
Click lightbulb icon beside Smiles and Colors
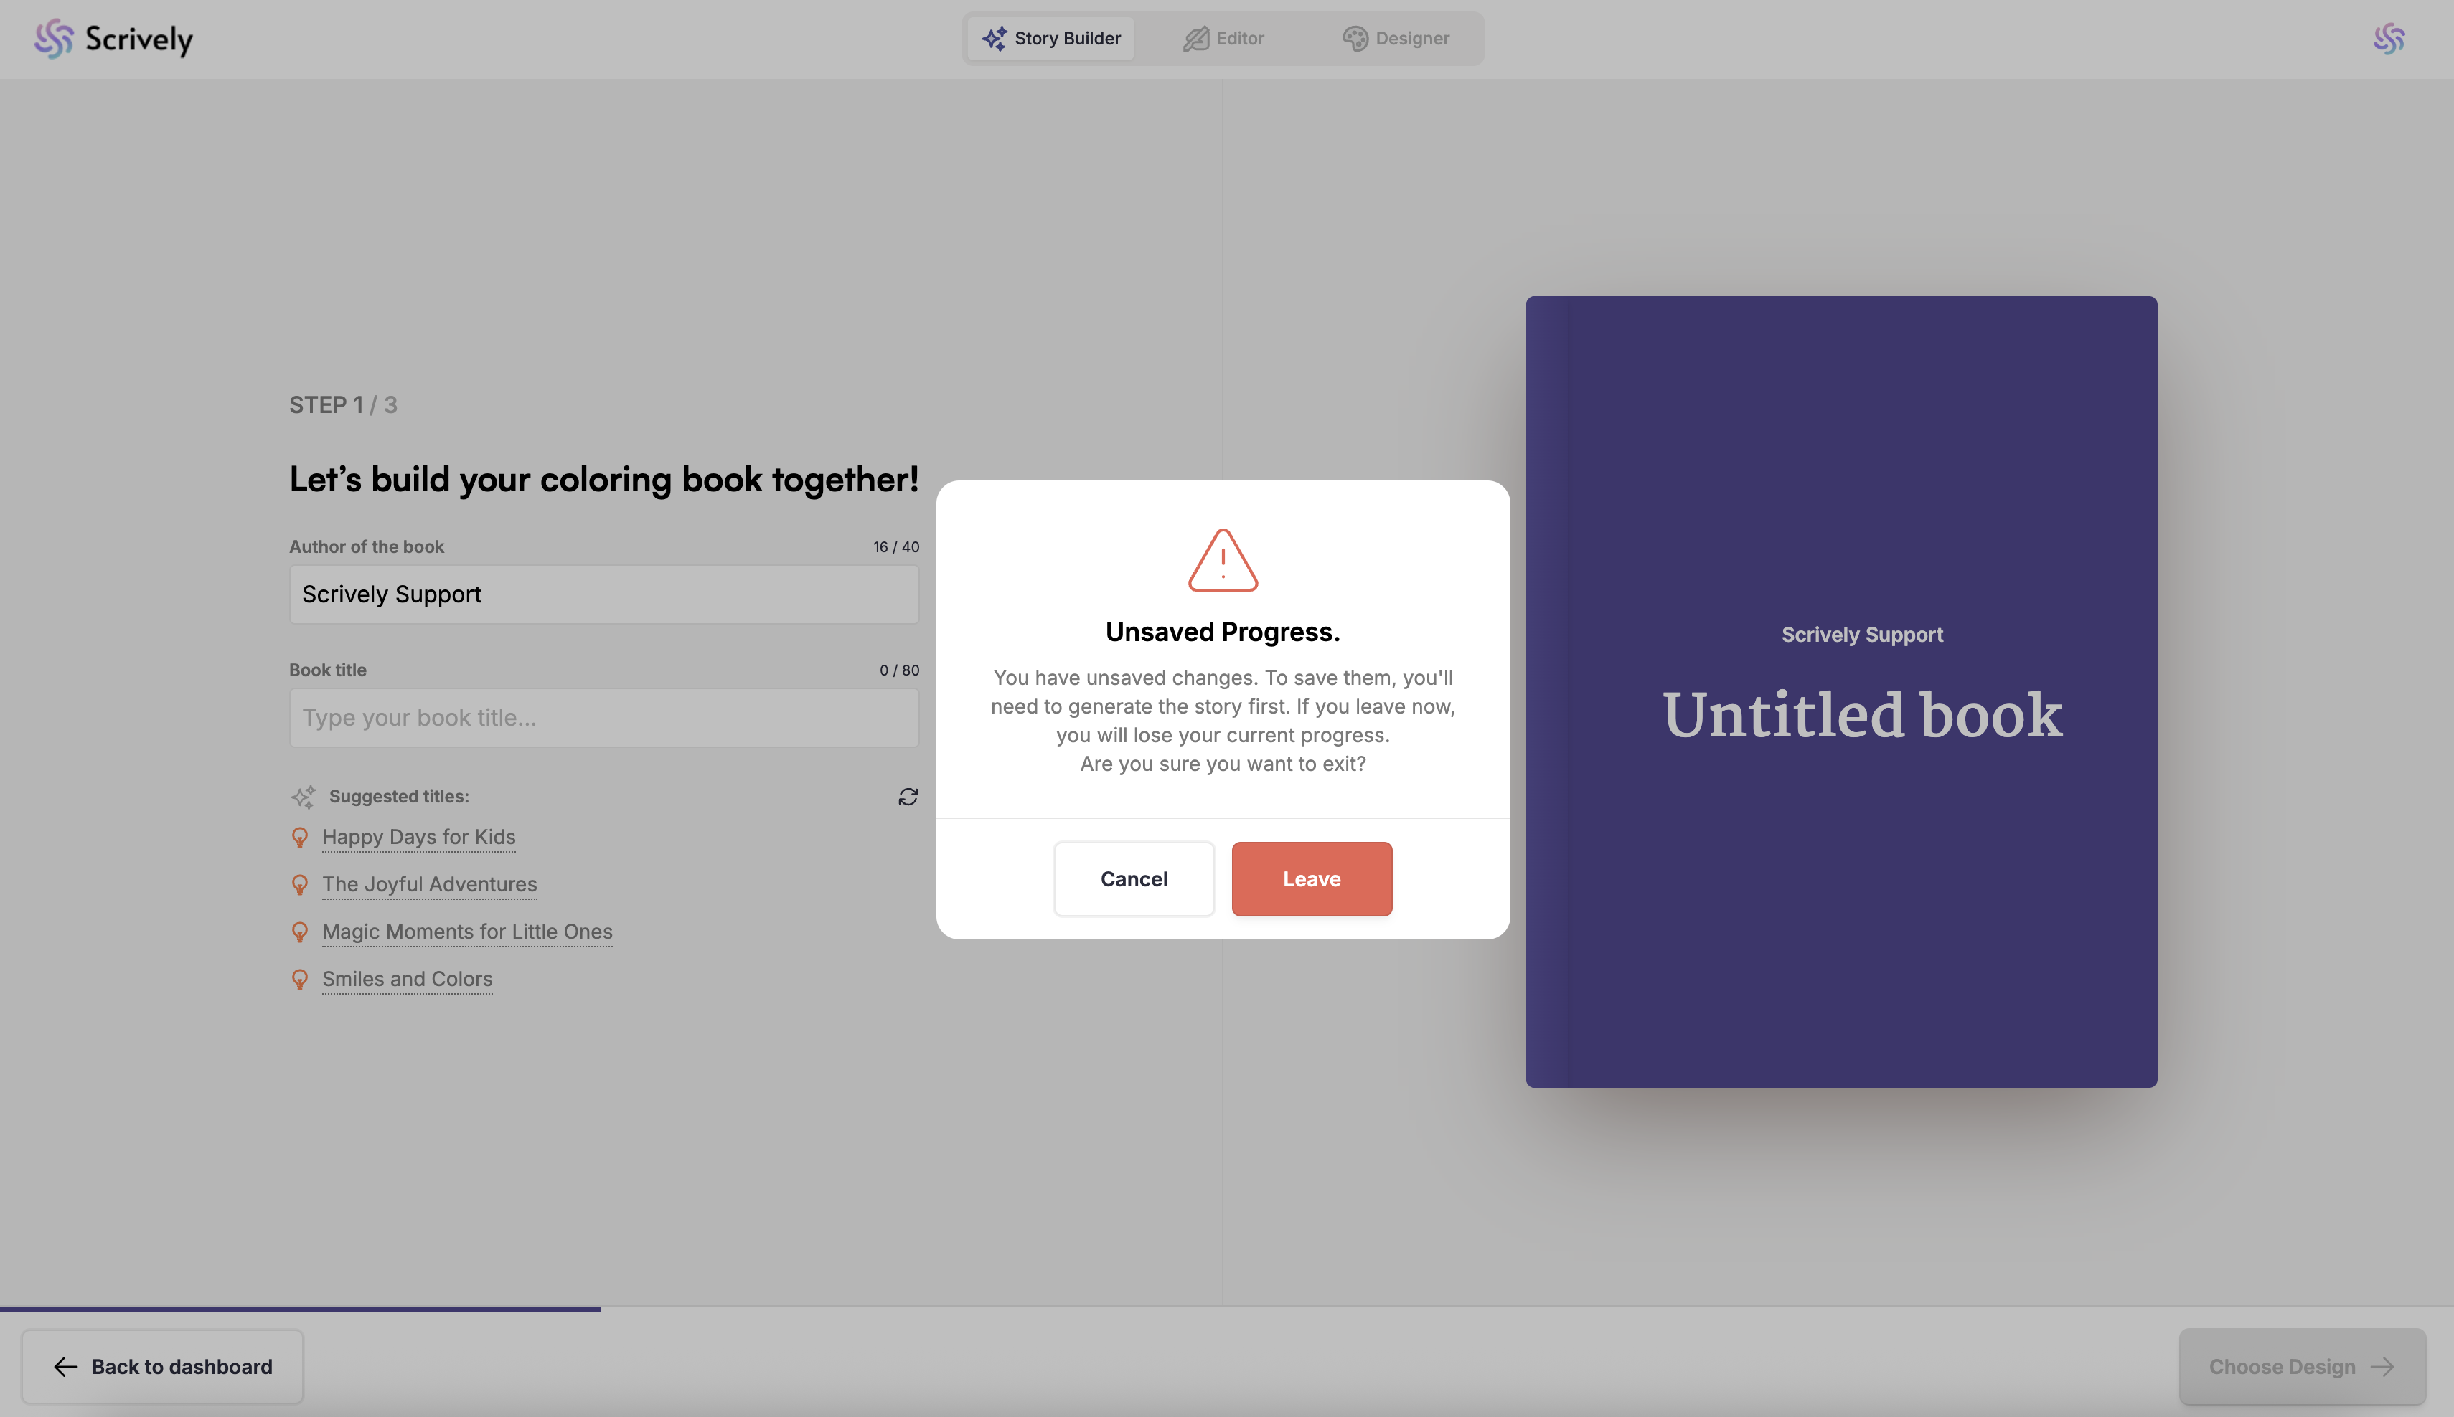pyautogui.click(x=300, y=980)
